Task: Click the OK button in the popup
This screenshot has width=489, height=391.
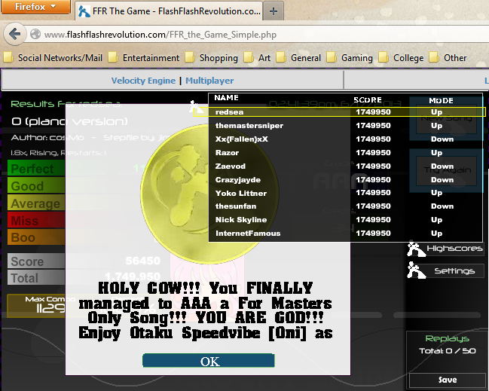Action: 208,361
